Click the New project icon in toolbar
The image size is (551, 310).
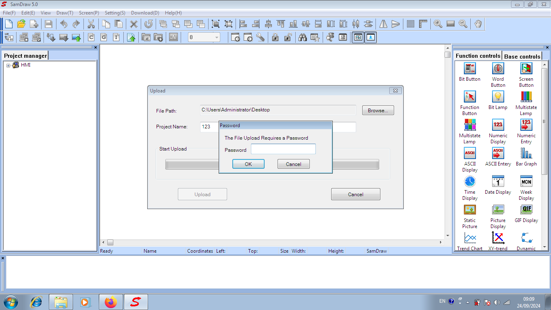9,24
